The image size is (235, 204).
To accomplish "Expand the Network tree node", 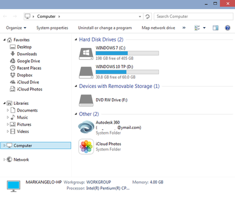I will point(5,160).
